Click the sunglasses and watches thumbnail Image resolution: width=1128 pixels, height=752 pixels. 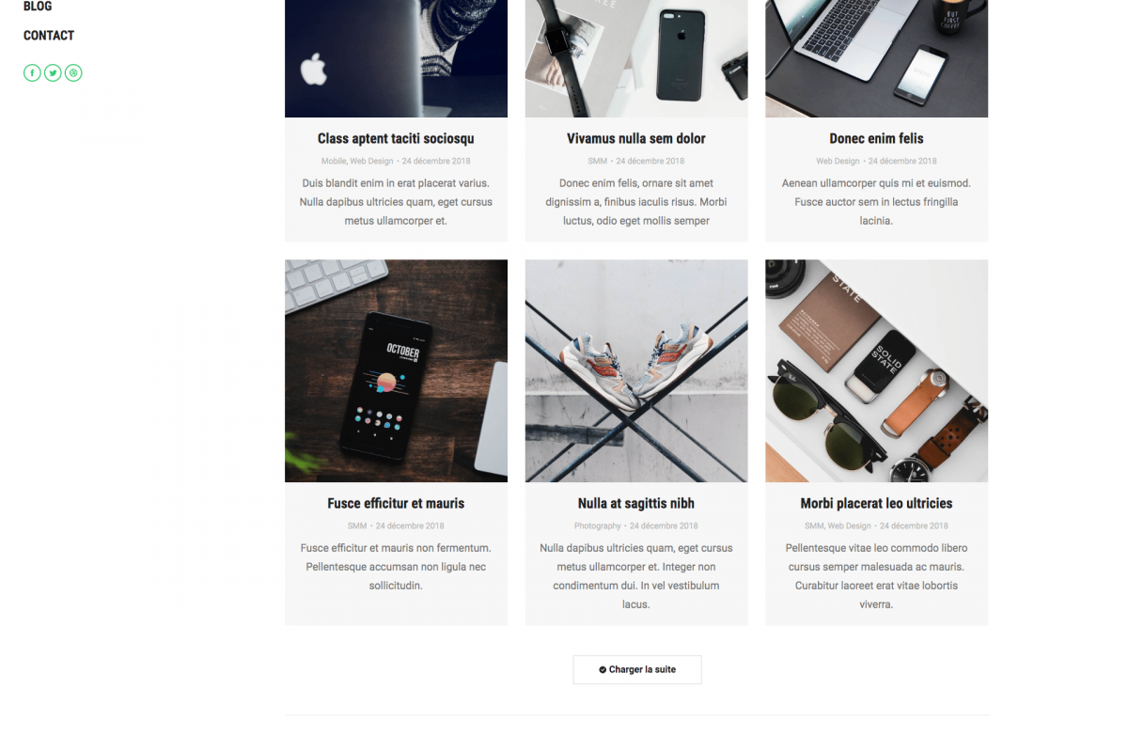pos(876,371)
